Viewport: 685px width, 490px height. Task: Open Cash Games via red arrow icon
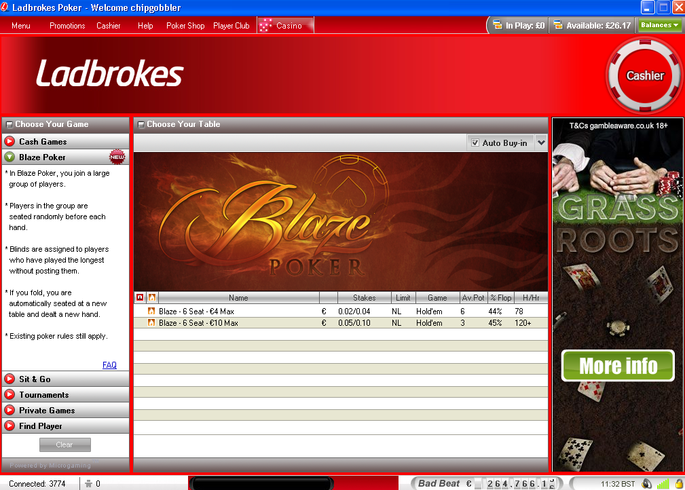coord(10,141)
